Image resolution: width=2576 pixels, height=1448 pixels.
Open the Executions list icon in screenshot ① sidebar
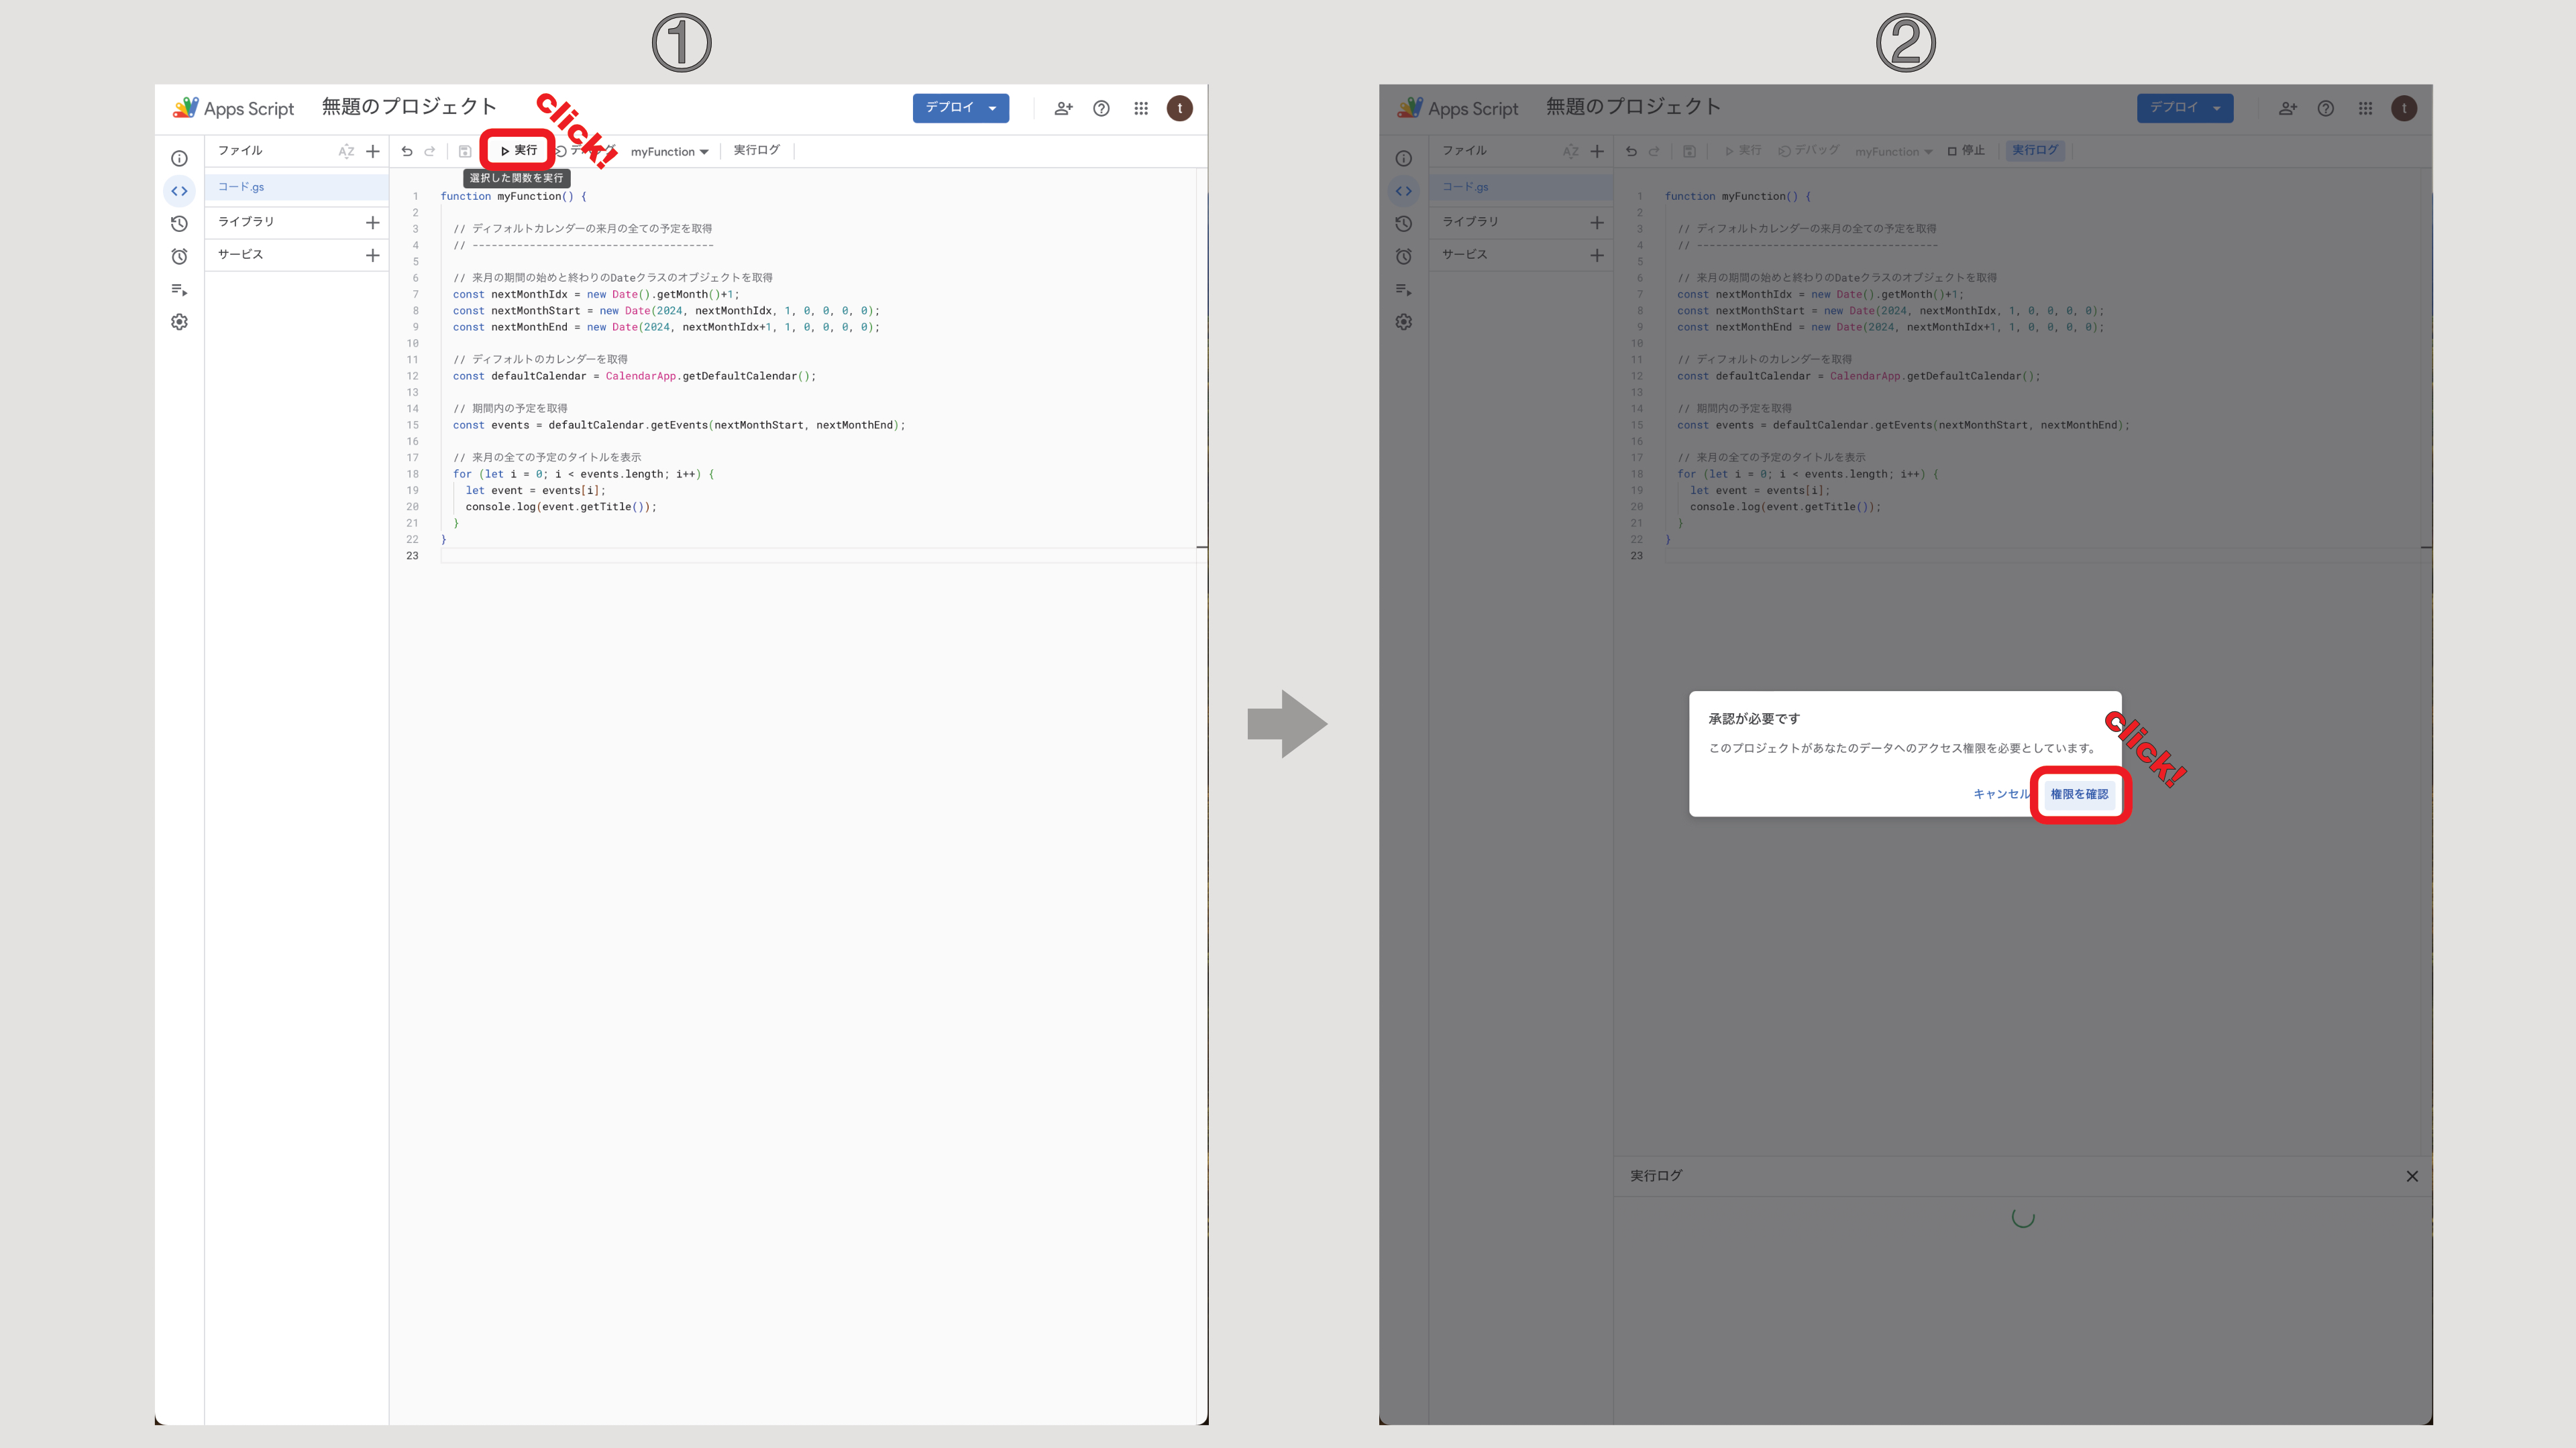[179, 290]
